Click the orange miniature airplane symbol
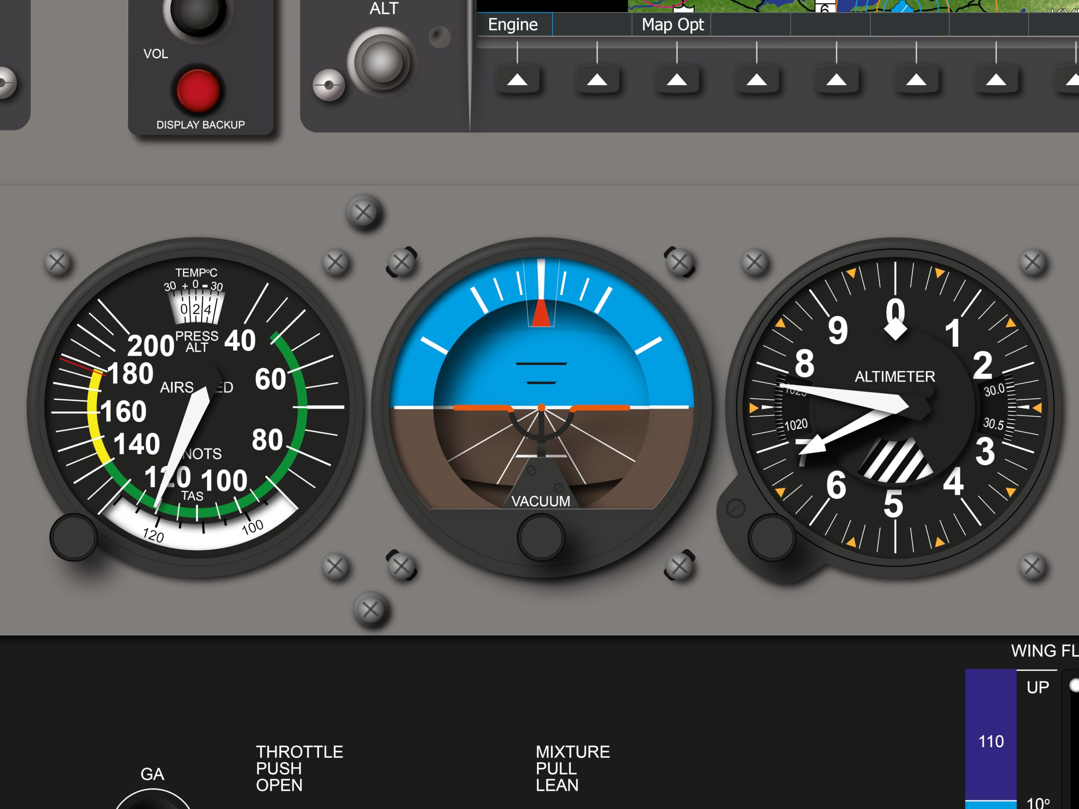 (x=541, y=408)
